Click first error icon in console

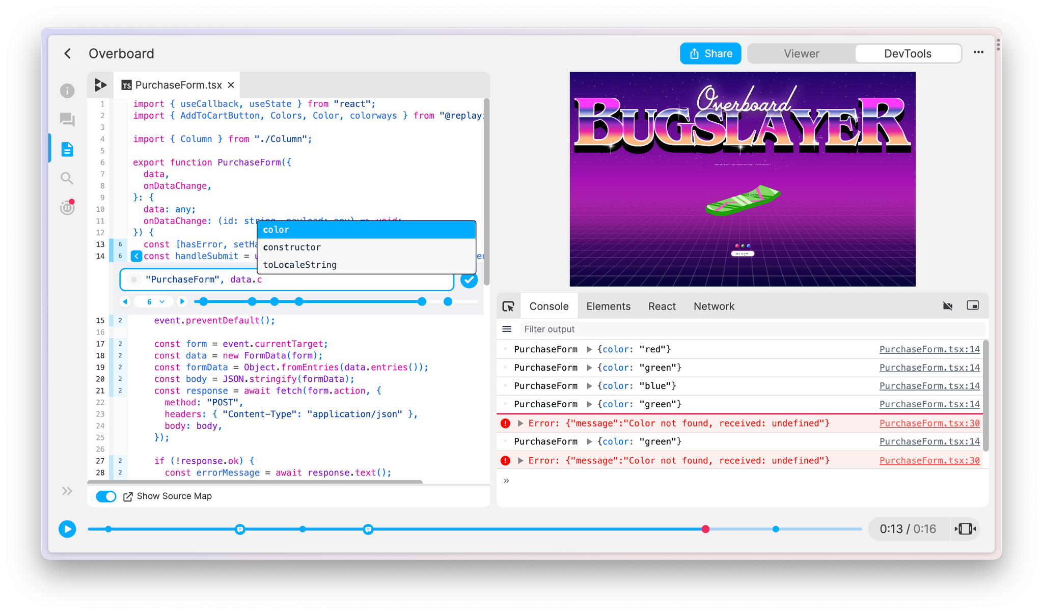coord(505,423)
